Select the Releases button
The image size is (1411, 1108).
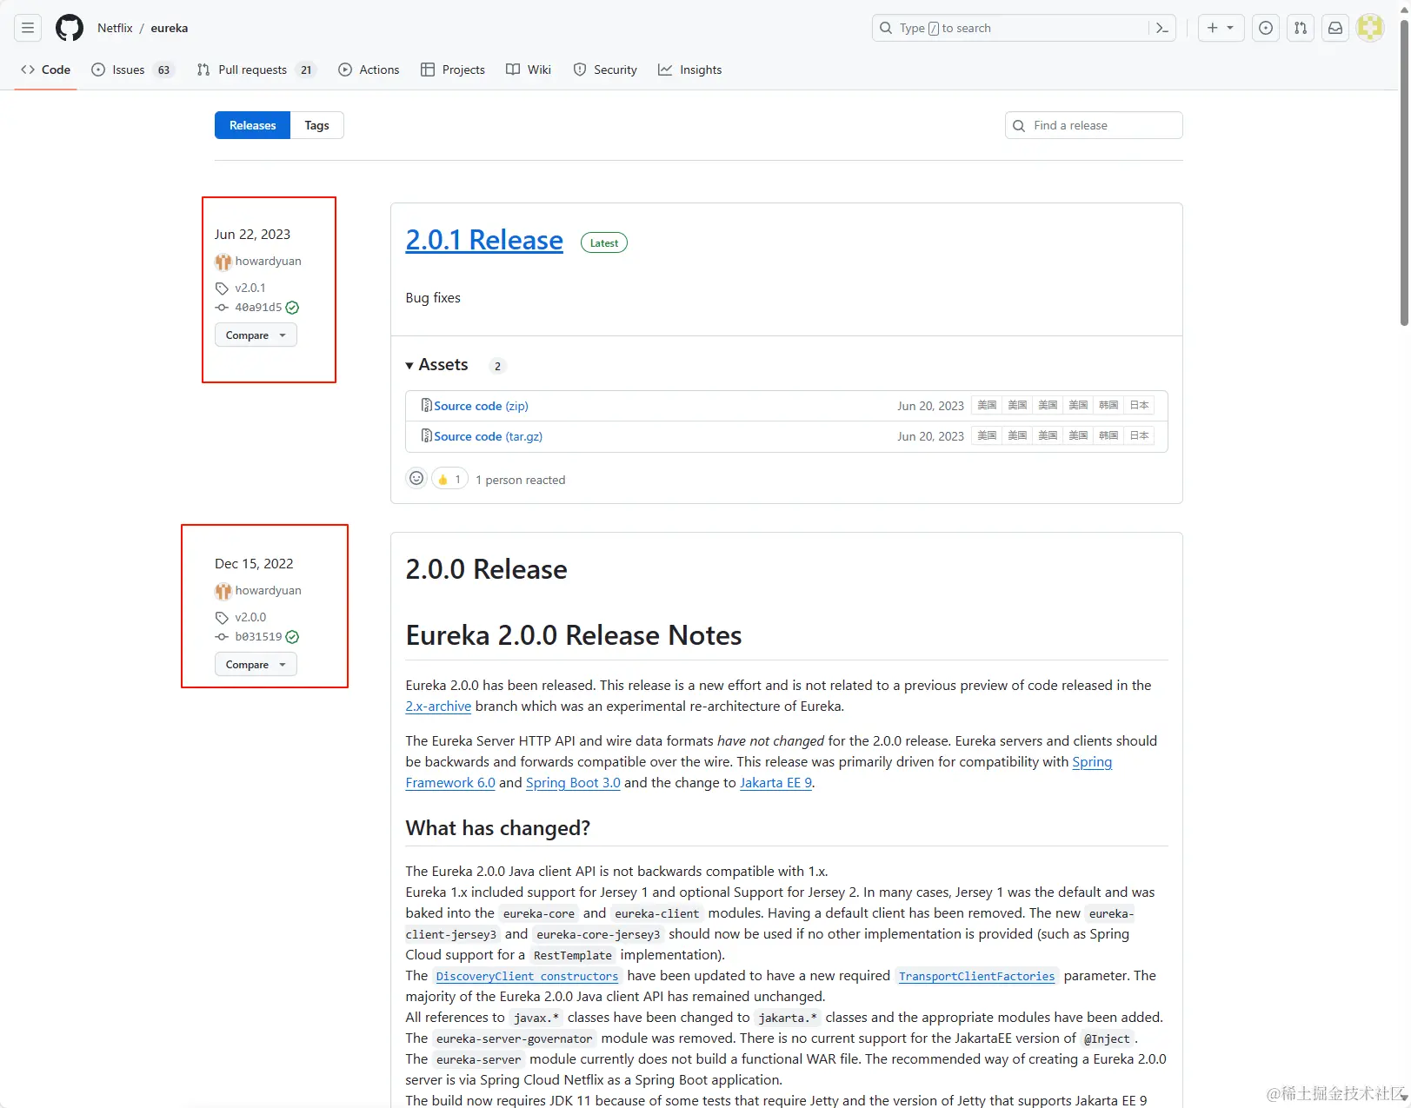(252, 125)
